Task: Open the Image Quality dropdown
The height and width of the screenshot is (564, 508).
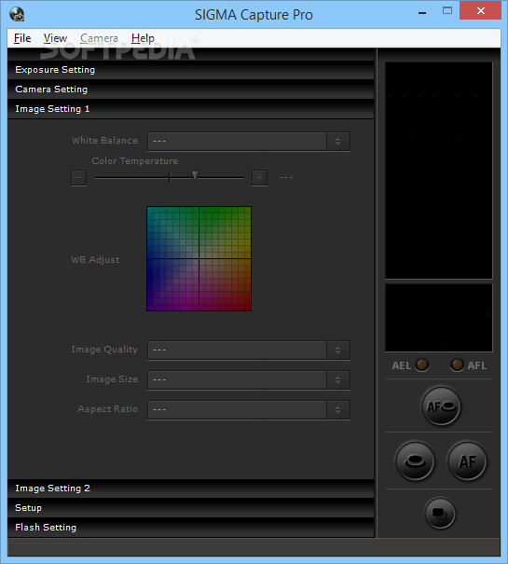Action: click(x=249, y=350)
